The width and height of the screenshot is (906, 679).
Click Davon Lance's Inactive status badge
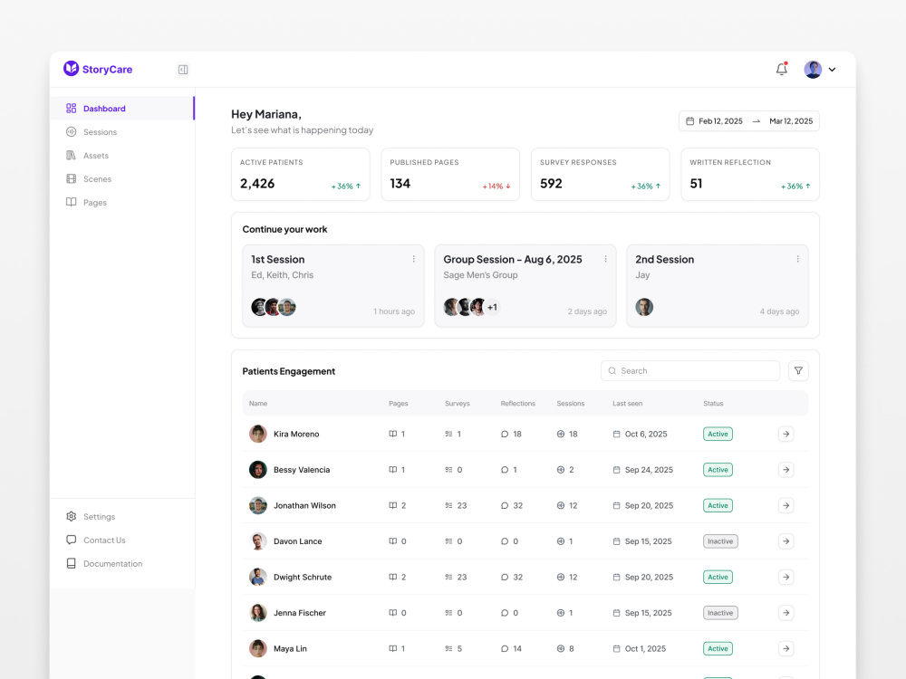[x=720, y=541]
